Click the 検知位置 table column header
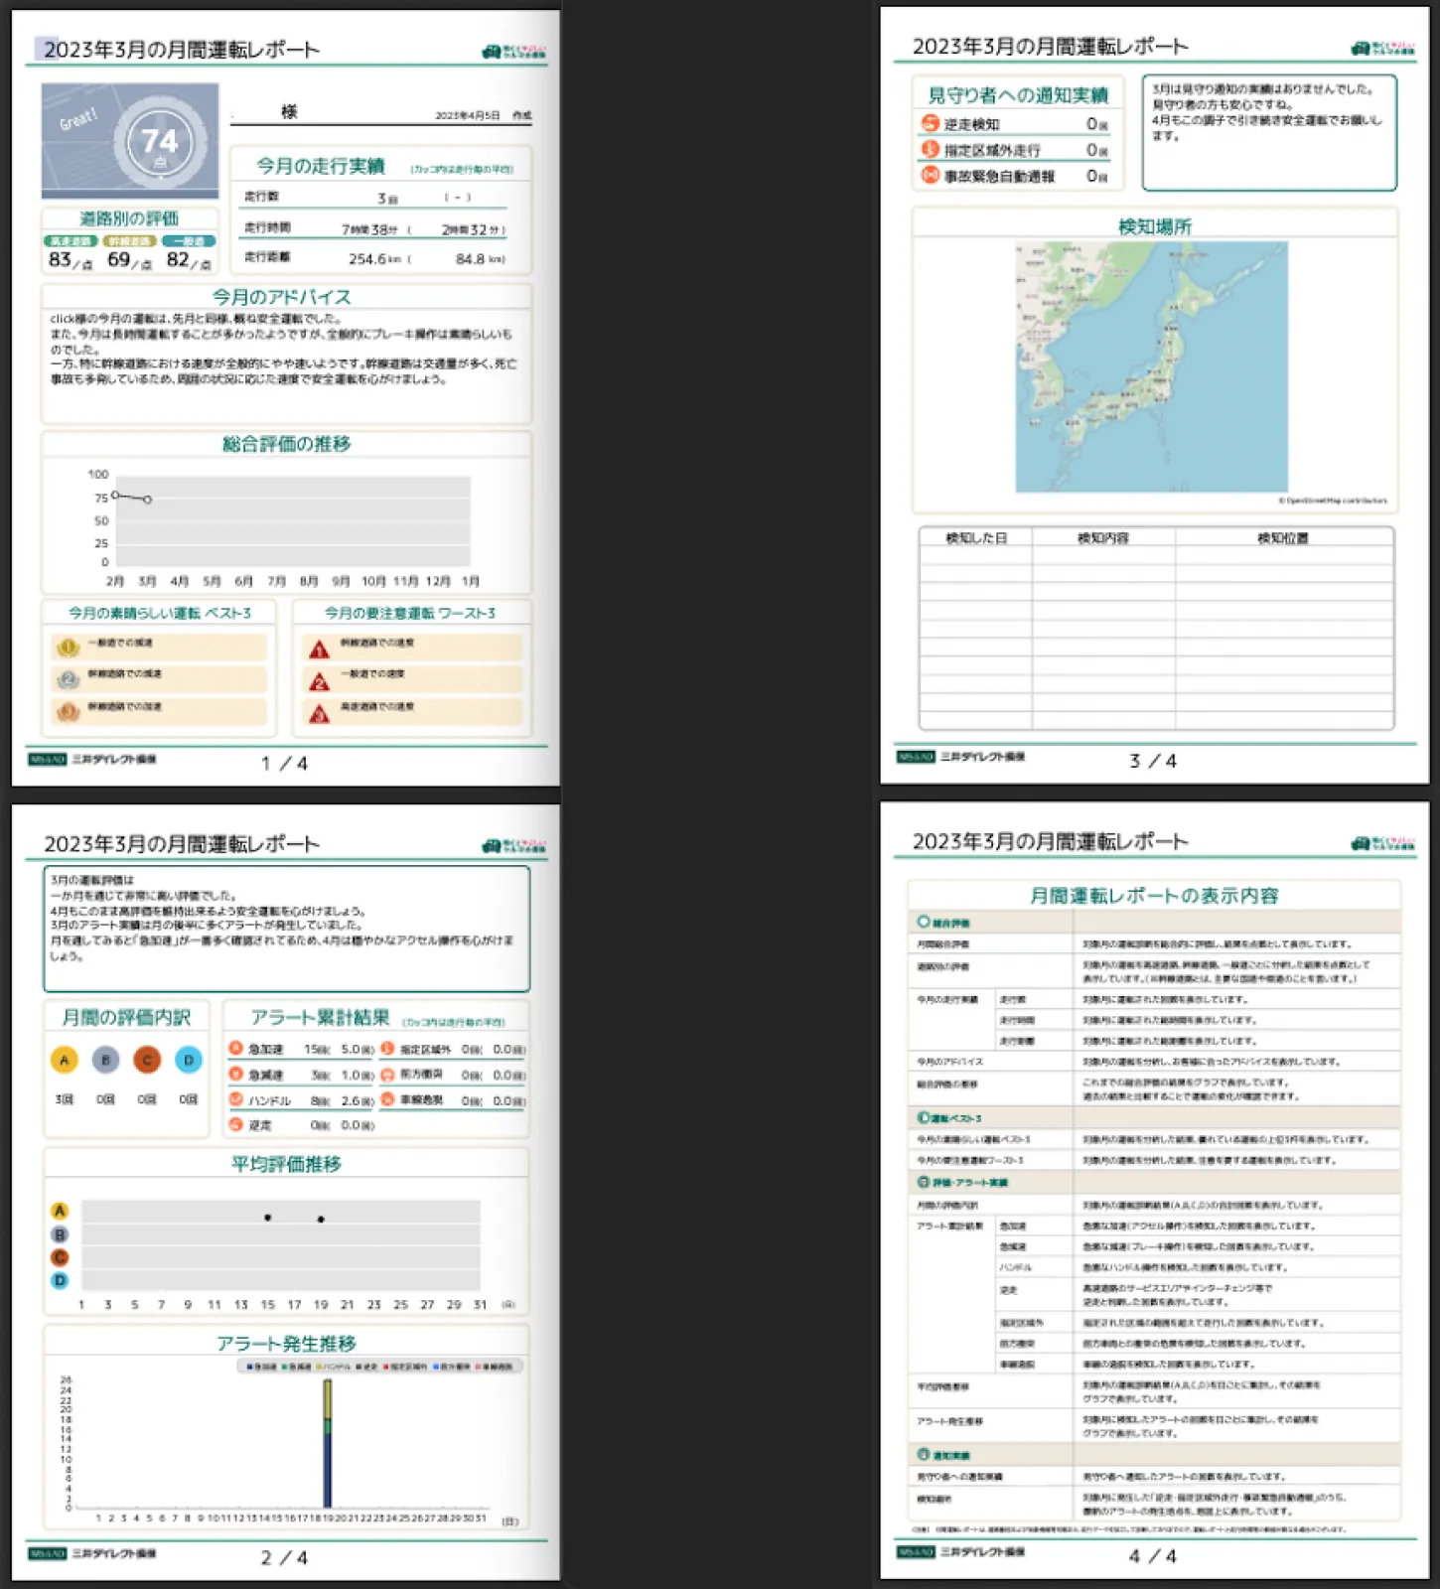 (x=1283, y=537)
